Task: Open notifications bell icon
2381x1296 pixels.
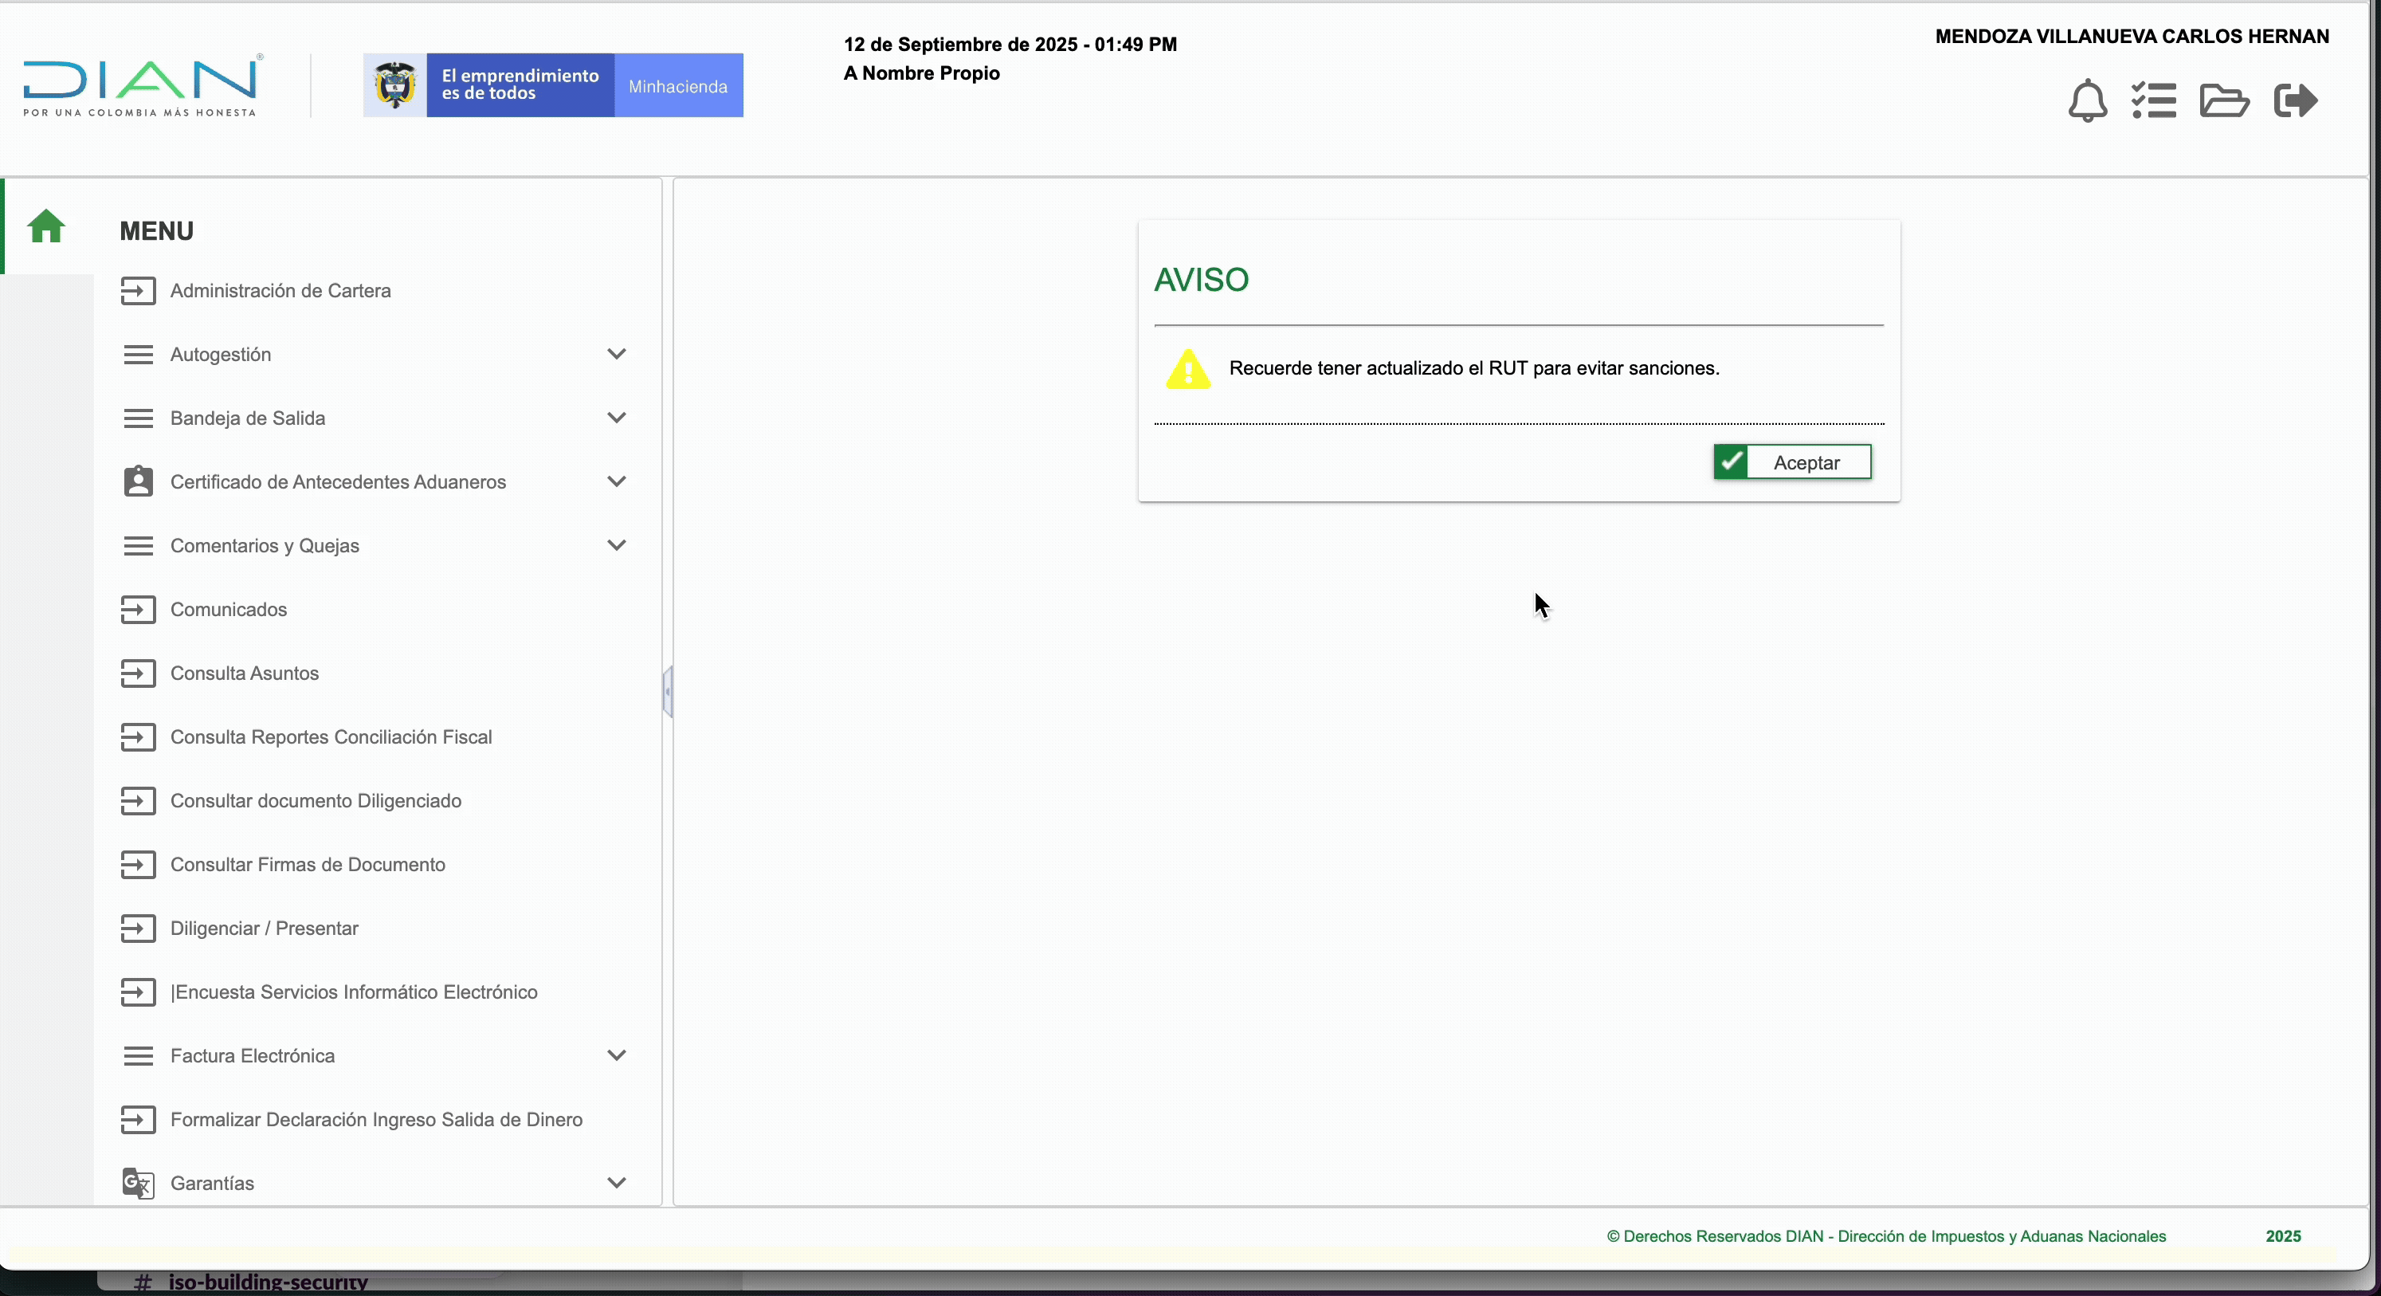Action: (x=2087, y=100)
